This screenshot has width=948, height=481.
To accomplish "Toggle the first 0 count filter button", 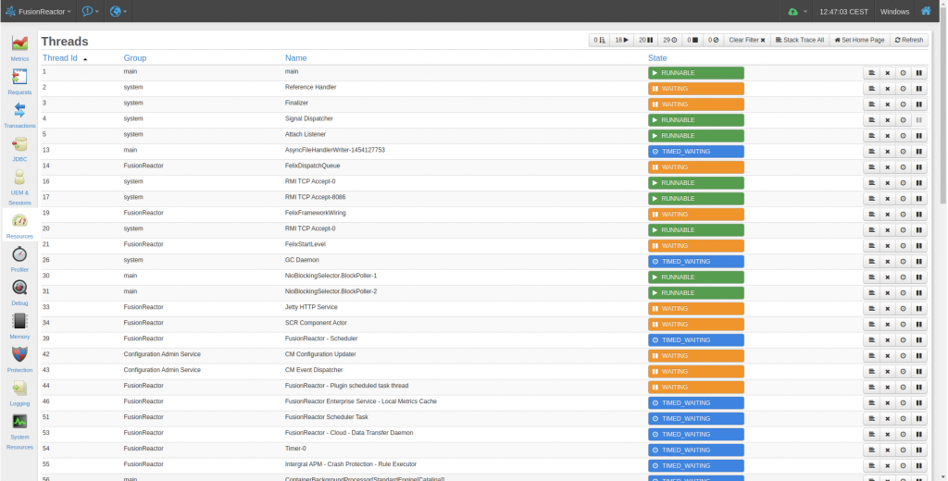I will pos(599,40).
